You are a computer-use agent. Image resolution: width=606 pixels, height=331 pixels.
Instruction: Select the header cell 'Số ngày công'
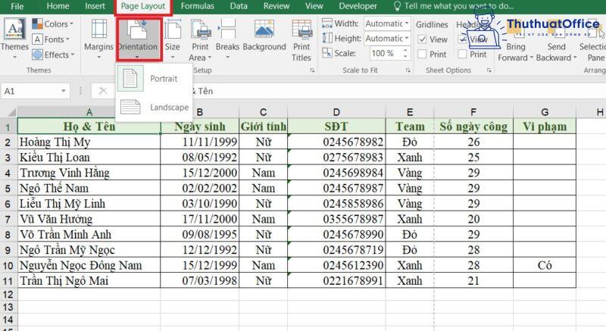[x=473, y=126]
